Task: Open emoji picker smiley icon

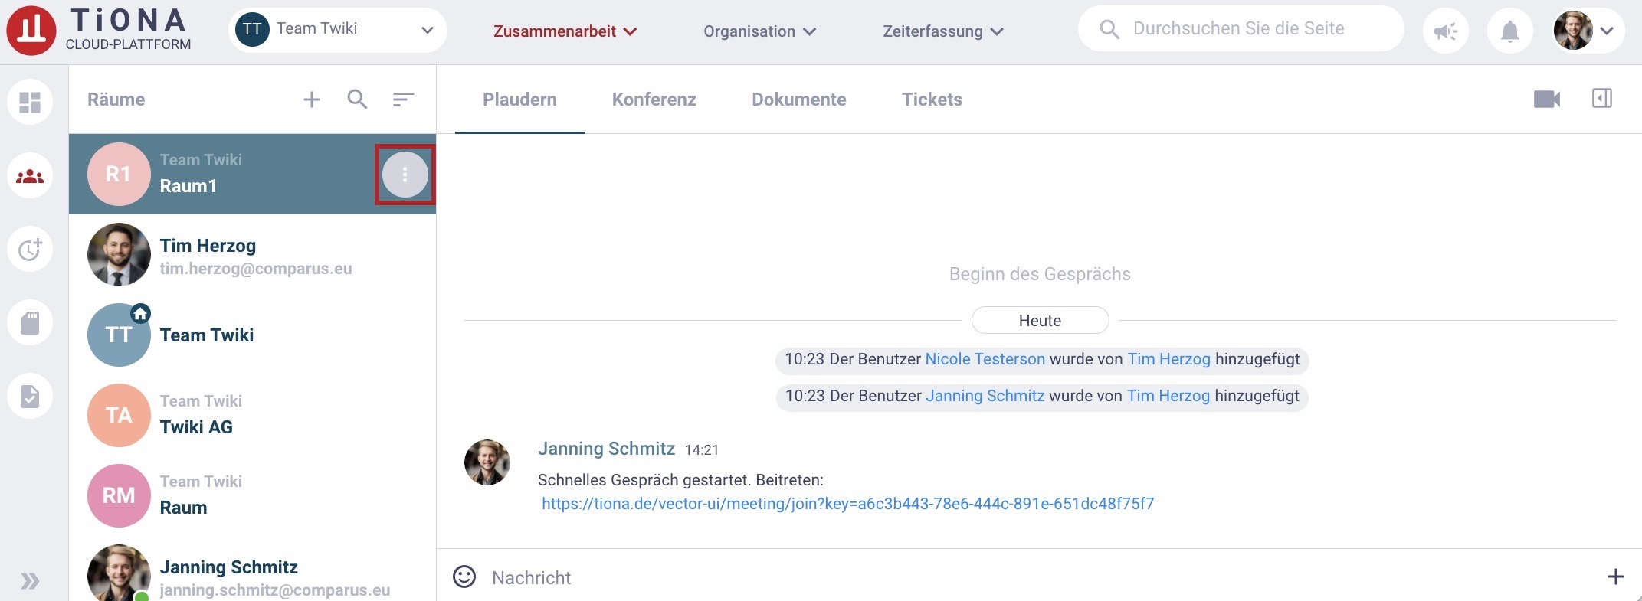Action: pos(464,577)
